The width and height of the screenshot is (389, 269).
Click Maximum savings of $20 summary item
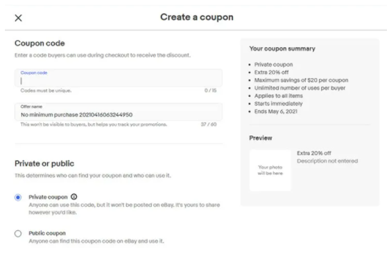tap(301, 80)
